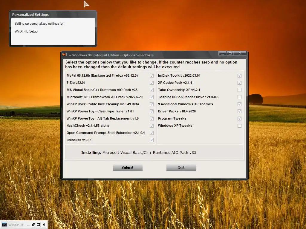Screen dimensions: 306x229
Task: Toggle ImDisk Toolkit checkbox
Action: pos(239,75)
